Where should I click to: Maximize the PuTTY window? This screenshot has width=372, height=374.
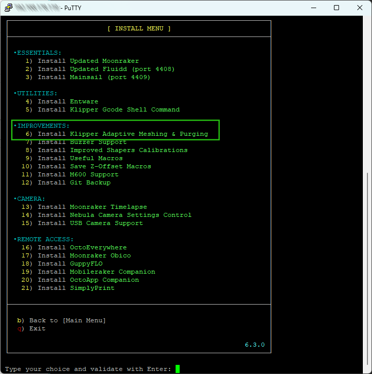pyautogui.click(x=336, y=8)
